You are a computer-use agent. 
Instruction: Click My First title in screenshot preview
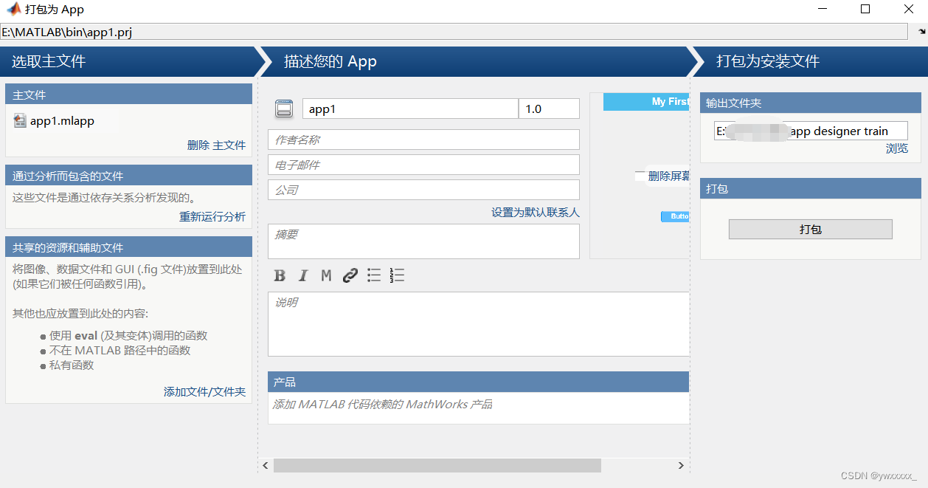point(670,102)
